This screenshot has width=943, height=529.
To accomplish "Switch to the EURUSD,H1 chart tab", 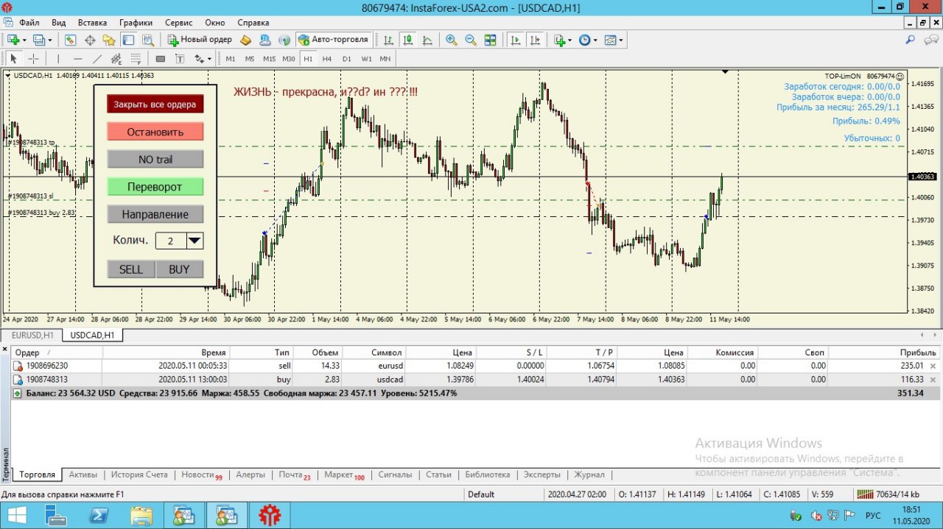I will click(x=32, y=335).
